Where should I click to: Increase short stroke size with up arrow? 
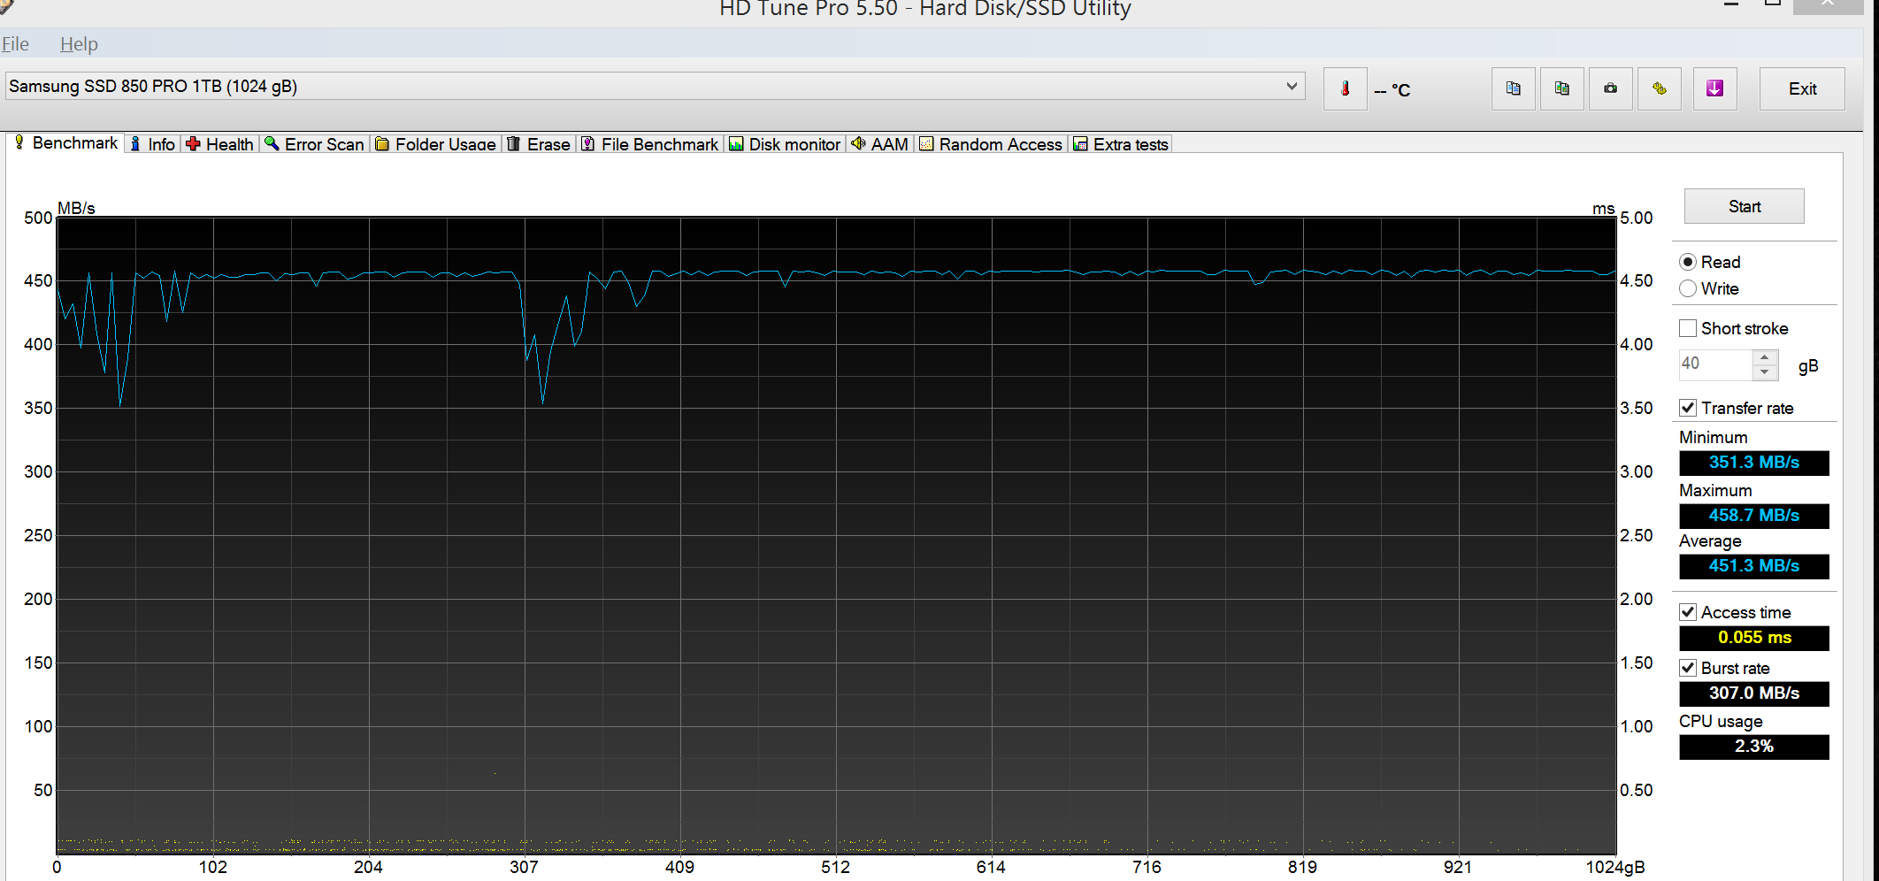(1764, 357)
